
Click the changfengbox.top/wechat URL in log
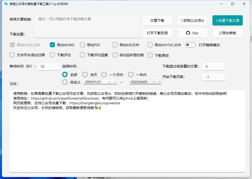click(95, 103)
